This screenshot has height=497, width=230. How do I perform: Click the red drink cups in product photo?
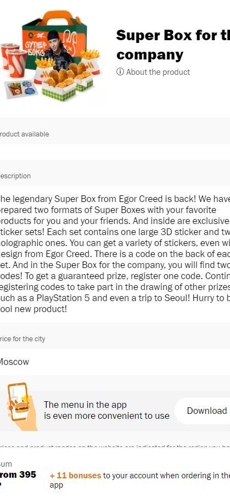(13, 59)
